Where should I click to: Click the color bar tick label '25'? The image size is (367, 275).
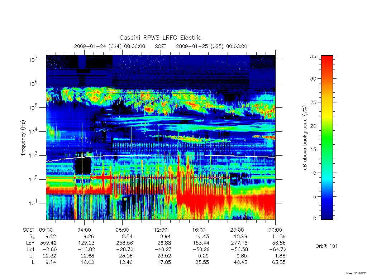point(313,102)
